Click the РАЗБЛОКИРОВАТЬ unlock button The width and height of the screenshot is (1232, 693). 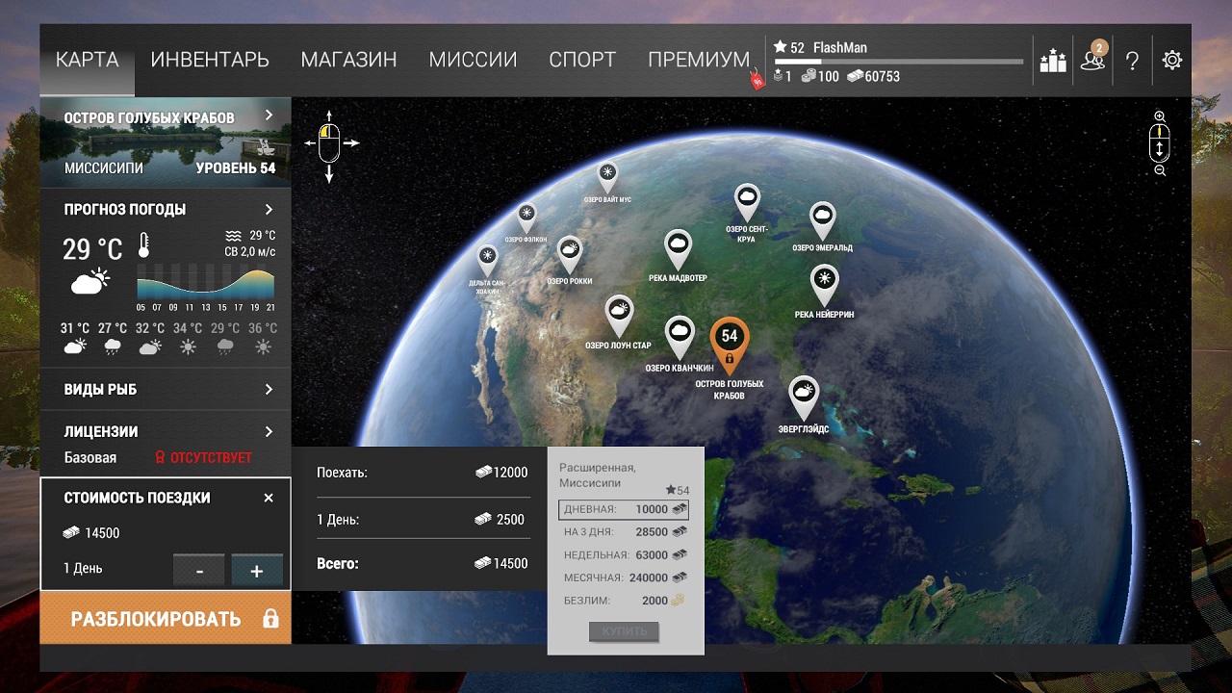pyautogui.click(x=166, y=618)
